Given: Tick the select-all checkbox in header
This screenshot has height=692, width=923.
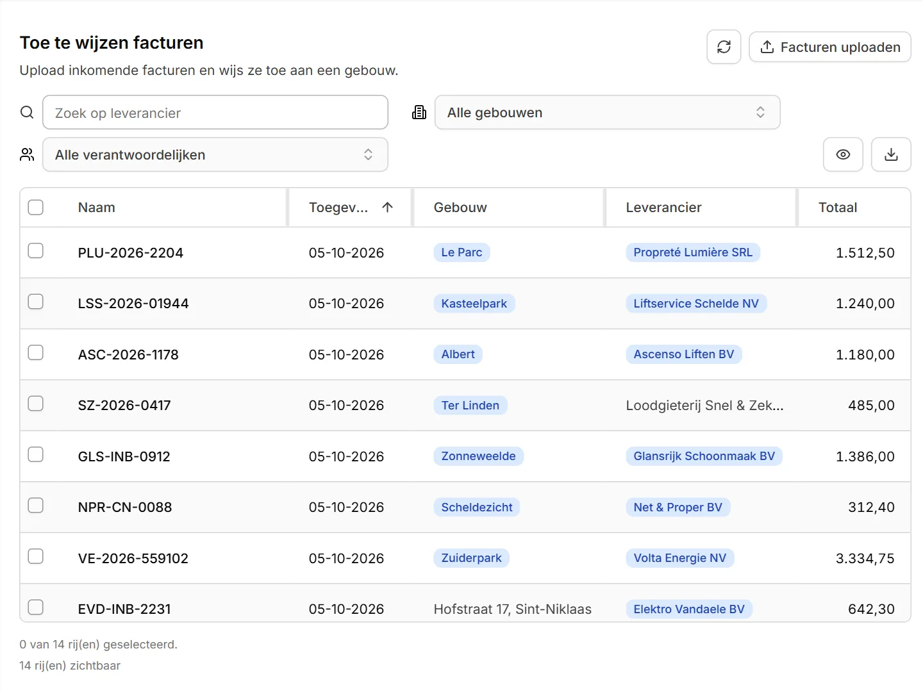Looking at the screenshot, I should pyautogui.click(x=36, y=207).
